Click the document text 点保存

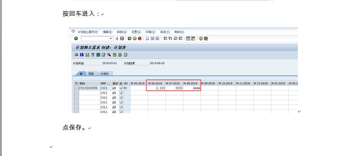point(74,128)
